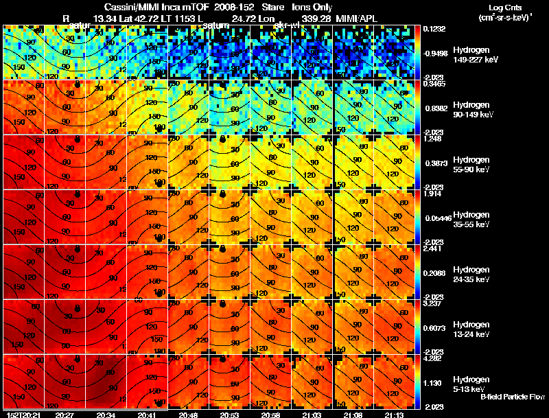Click the 'Hydrogen 149-227 keV' row label
549x418 pixels.
tap(475, 55)
